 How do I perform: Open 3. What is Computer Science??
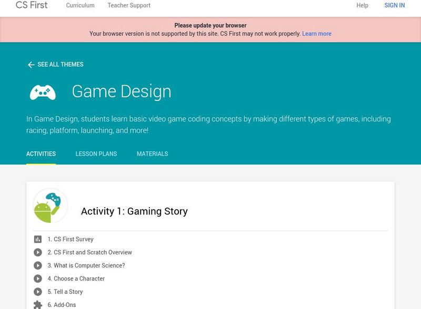coord(86,265)
